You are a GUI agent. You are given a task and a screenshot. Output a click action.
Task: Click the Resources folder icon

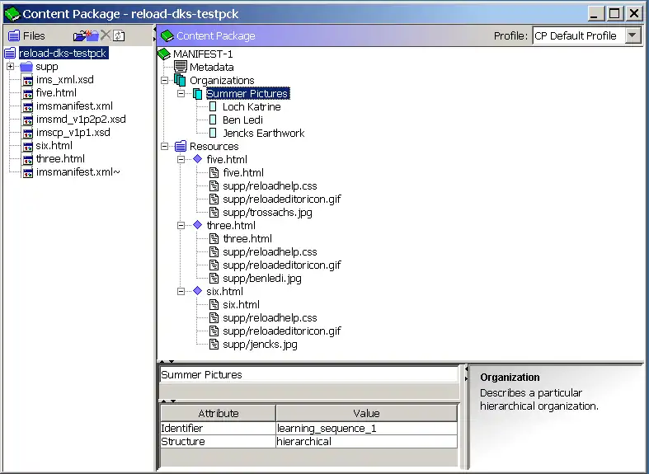181,146
